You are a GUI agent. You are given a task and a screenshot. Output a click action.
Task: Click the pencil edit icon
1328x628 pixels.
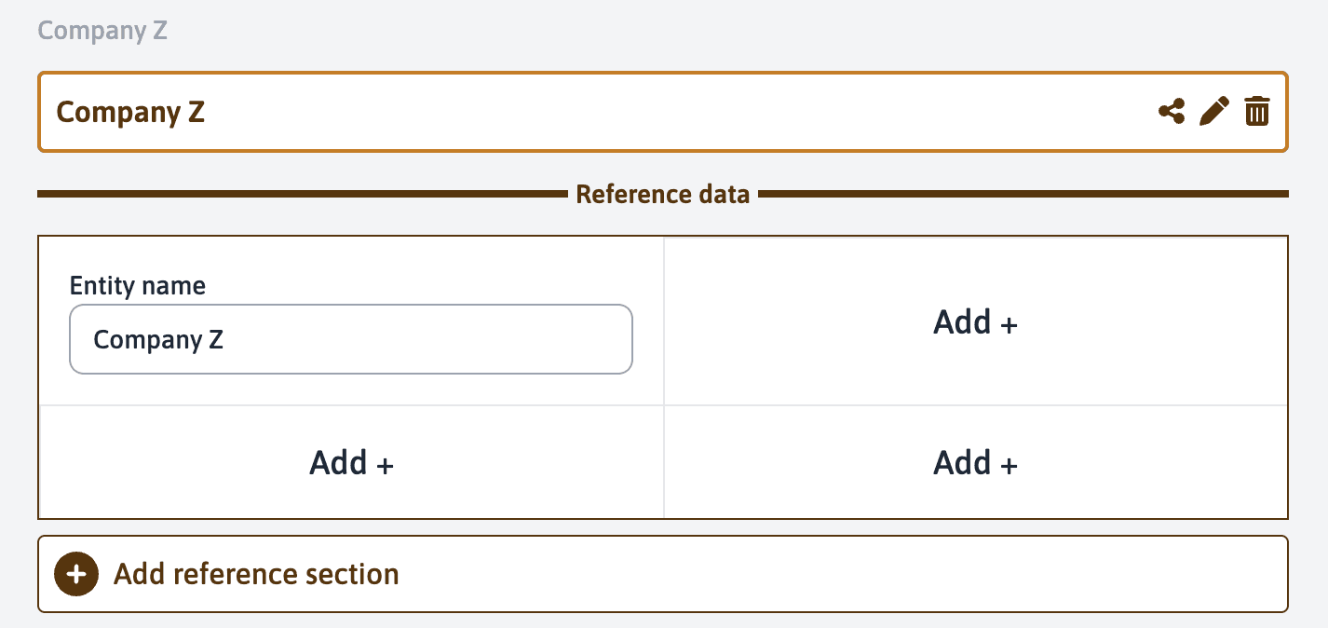coord(1214,112)
